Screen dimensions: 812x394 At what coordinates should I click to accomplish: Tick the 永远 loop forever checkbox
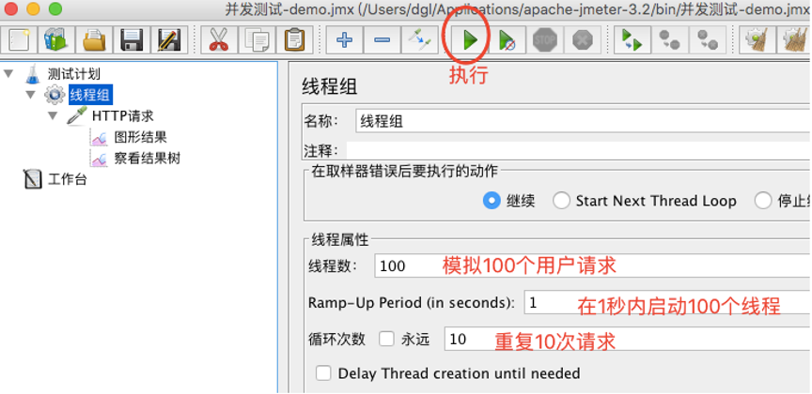[x=386, y=340]
